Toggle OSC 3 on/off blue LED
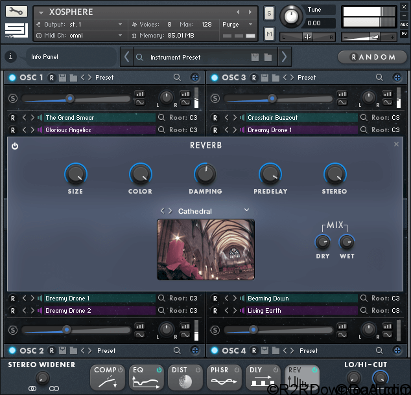Screen dimensions: 411x395 (x=215, y=78)
